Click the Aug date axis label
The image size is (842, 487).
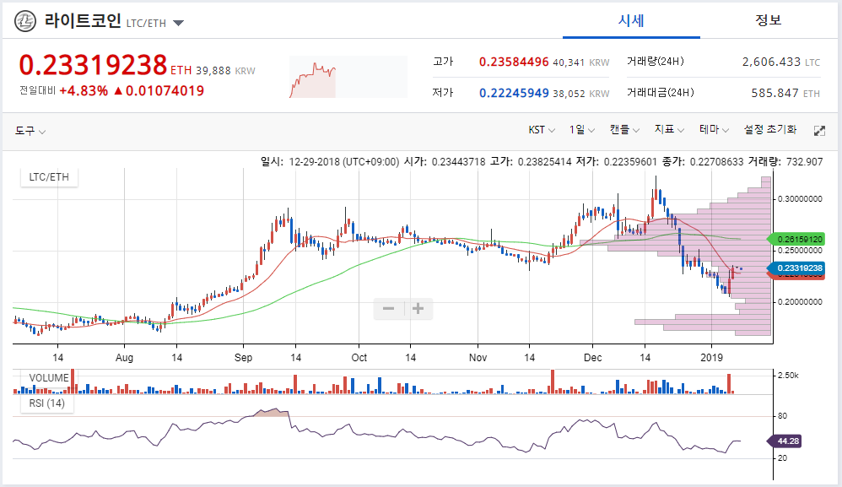(x=124, y=358)
